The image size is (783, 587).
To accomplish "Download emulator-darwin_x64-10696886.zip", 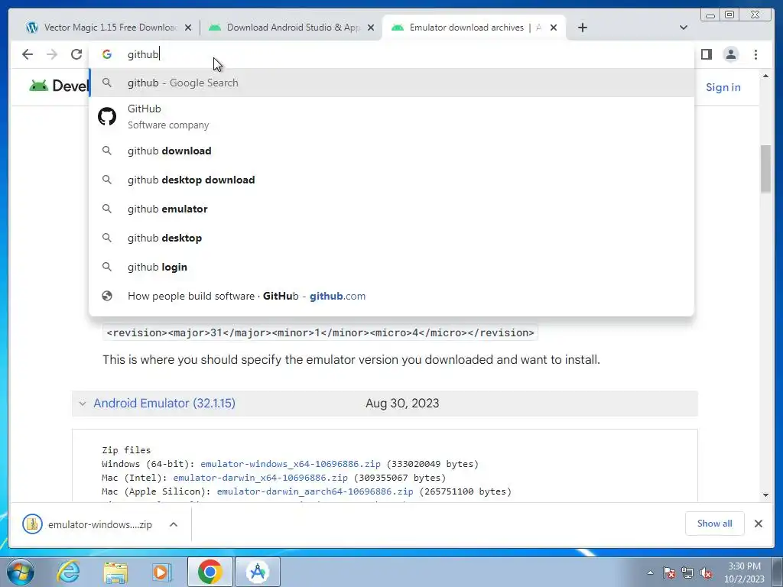I will [260, 478].
